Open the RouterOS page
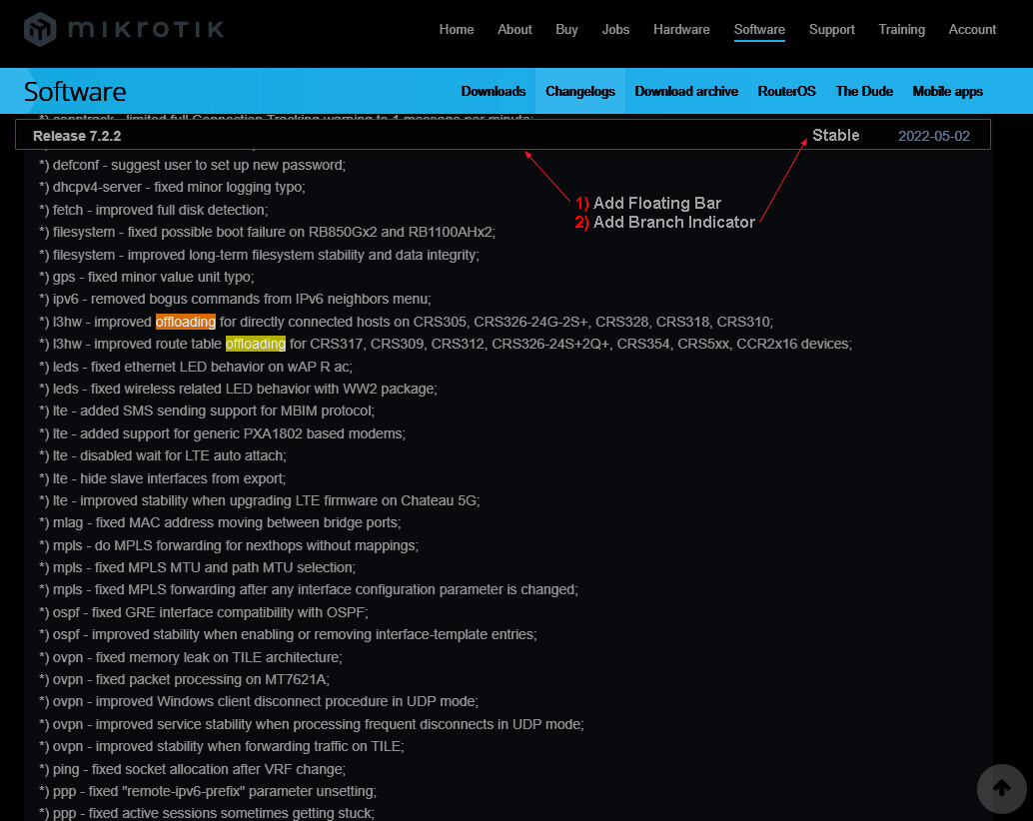 [x=786, y=91]
